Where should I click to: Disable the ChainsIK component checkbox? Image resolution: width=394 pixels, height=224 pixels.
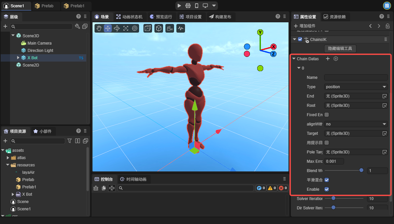pyautogui.click(x=300, y=39)
